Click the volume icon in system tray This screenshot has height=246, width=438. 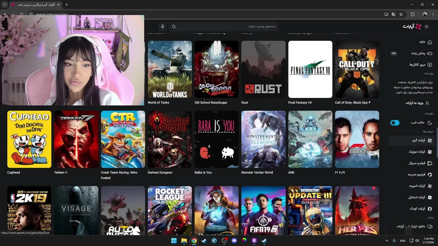[416, 241]
